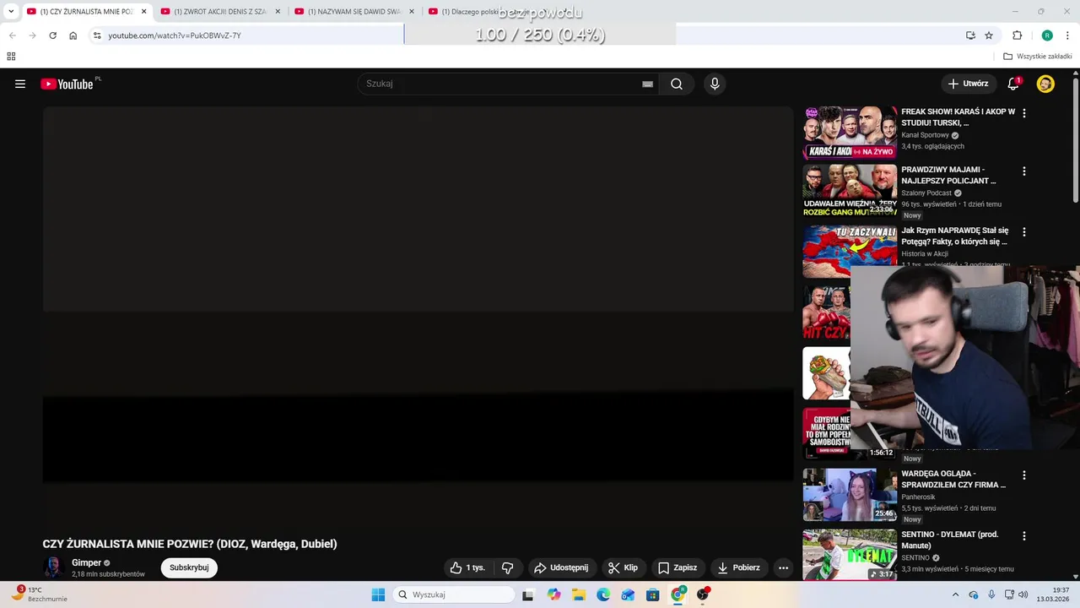Dislike the video
Viewport: 1080px width, 608px height.
point(508,567)
